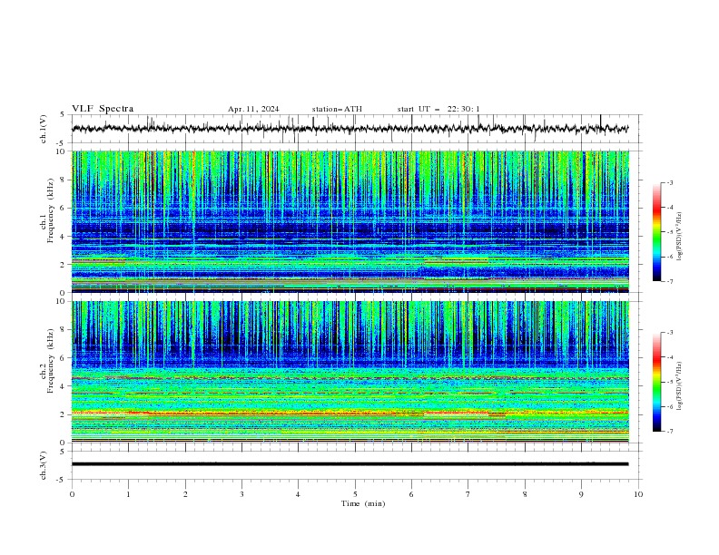
Task: Click the ch.1 spectrogram "4" kHz tick label
Action: [64, 237]
